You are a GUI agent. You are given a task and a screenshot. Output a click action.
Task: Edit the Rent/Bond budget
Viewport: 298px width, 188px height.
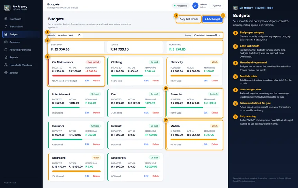[87, 176]
